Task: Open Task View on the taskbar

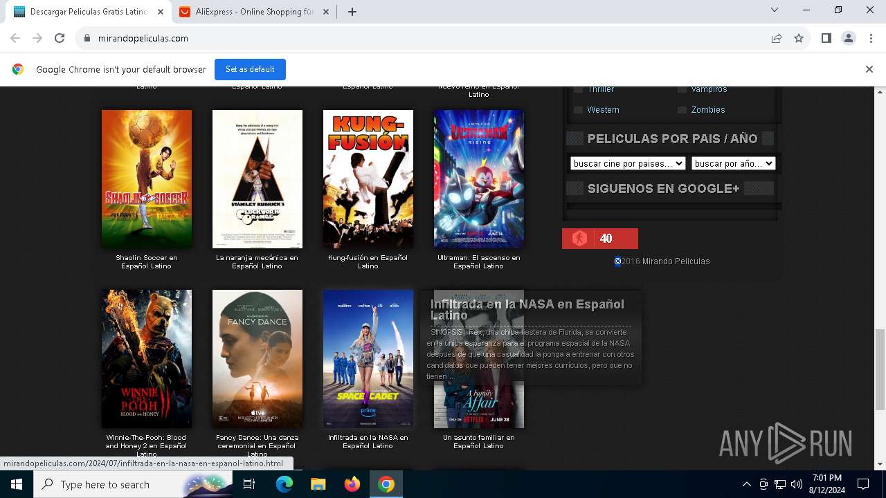Action: pyautogui.click(x=249, y=484)
